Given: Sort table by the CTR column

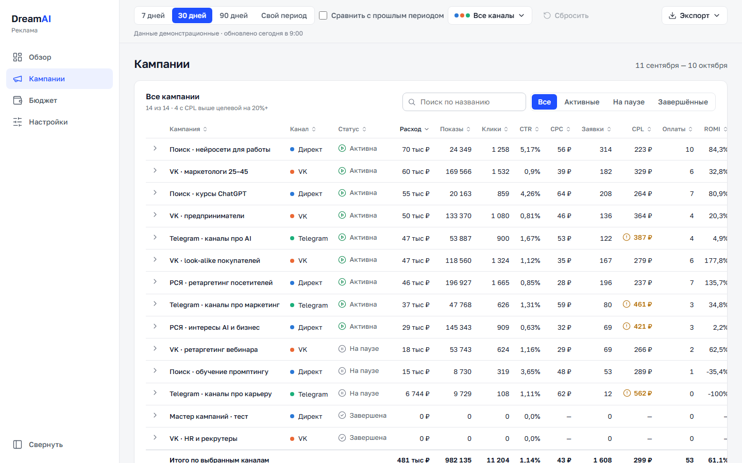Looking at the screenshot, I should [529, 129].
